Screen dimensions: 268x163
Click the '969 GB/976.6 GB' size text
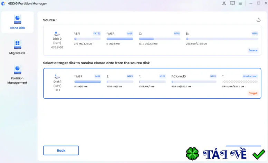point(181,87)
